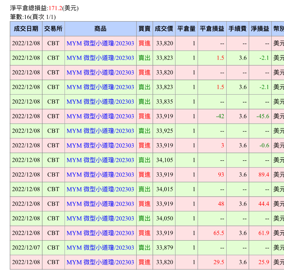Viewport: 284px width, 275px height.
Task: Click the 平倉損益 value 29.5
Action: coord(219,262)
